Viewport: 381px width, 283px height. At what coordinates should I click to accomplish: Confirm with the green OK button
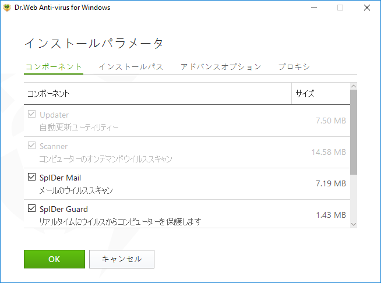point(54,259)
